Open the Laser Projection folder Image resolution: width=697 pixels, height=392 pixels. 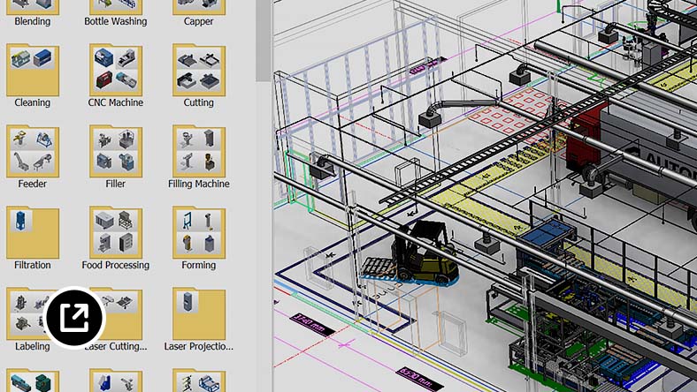point(198,314)
